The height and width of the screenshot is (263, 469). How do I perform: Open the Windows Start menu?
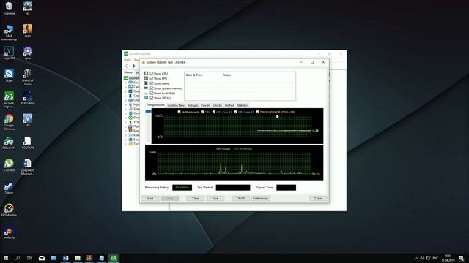click(x=6, y=258)
